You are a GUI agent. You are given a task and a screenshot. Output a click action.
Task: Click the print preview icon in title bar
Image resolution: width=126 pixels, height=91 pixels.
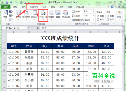tap(25, 3)
